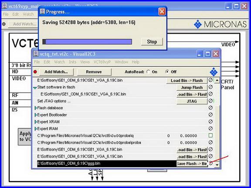This screenshot has height=188, width=251.
Task: Click the circle-slash icon on the Jump Flash row
Action: [x=210, y=87]
